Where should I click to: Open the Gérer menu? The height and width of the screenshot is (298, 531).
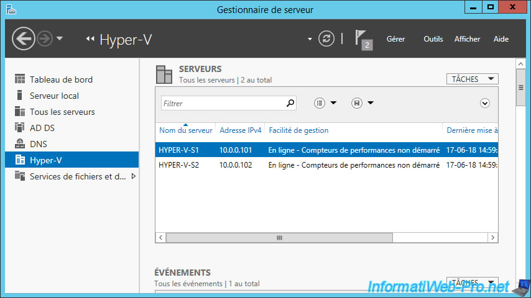pos(395,39)
